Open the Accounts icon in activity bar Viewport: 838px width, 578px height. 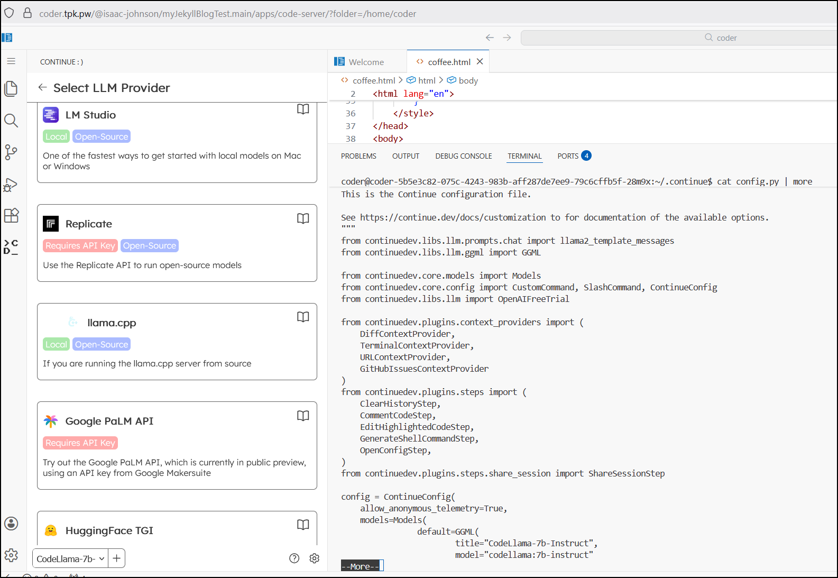[x=11, y=524]
